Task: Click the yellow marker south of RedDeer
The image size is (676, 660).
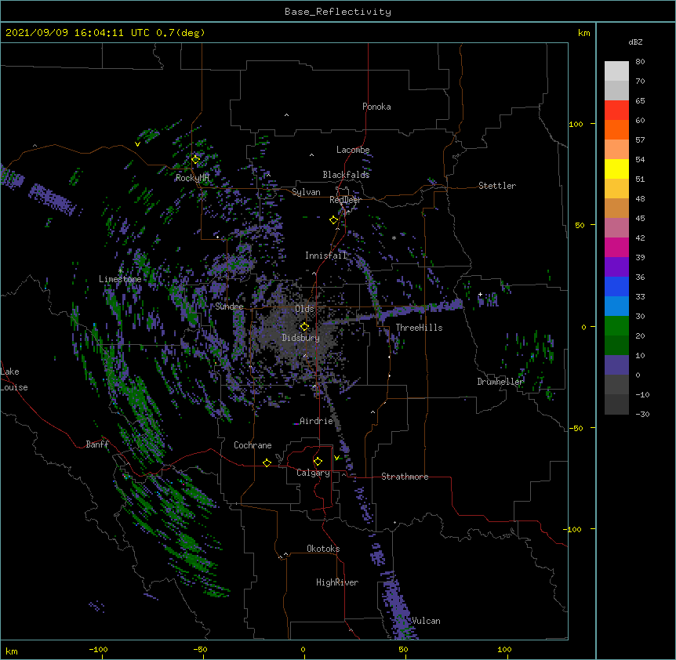Action: (333, 220)
